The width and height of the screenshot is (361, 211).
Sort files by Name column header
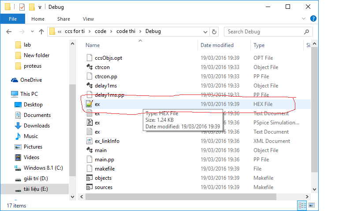[x=93, y=45]
